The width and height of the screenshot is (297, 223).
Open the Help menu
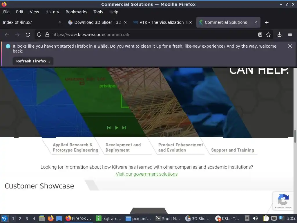click(x=114, y=12)
